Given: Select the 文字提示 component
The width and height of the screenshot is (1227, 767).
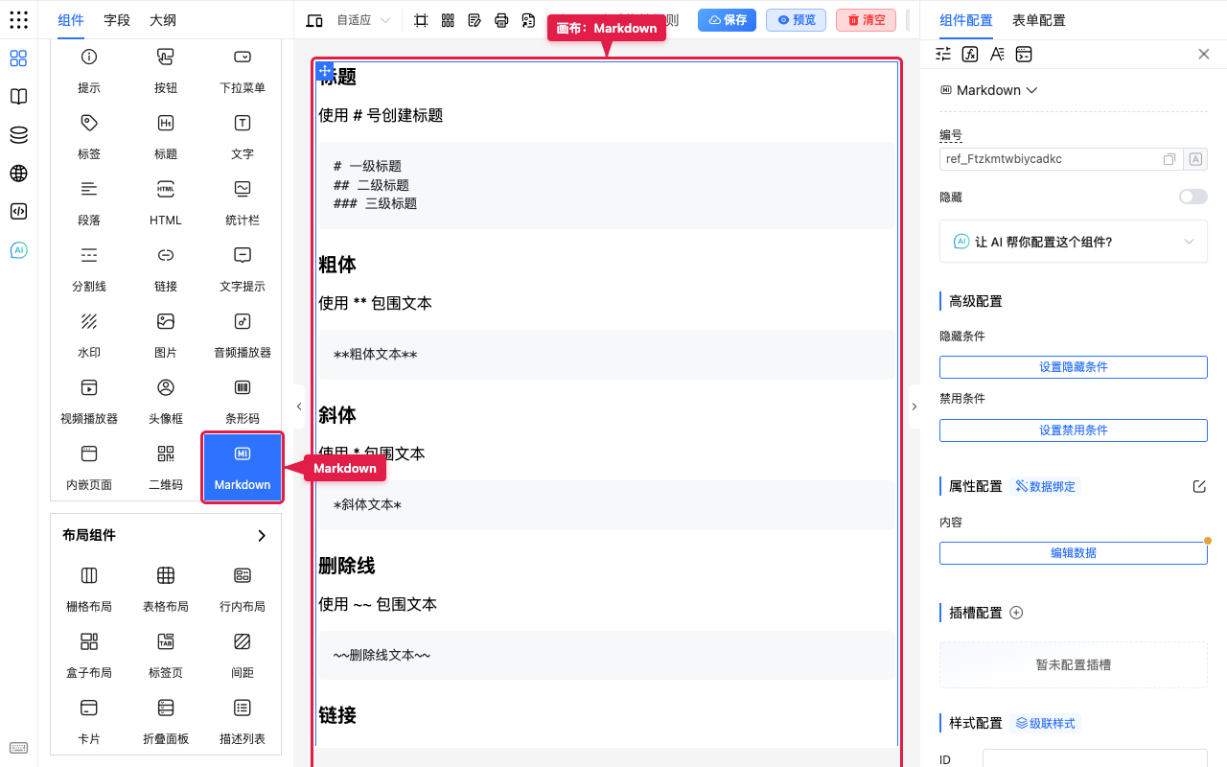Looking at the screenshot, I should tap(243, 268).
